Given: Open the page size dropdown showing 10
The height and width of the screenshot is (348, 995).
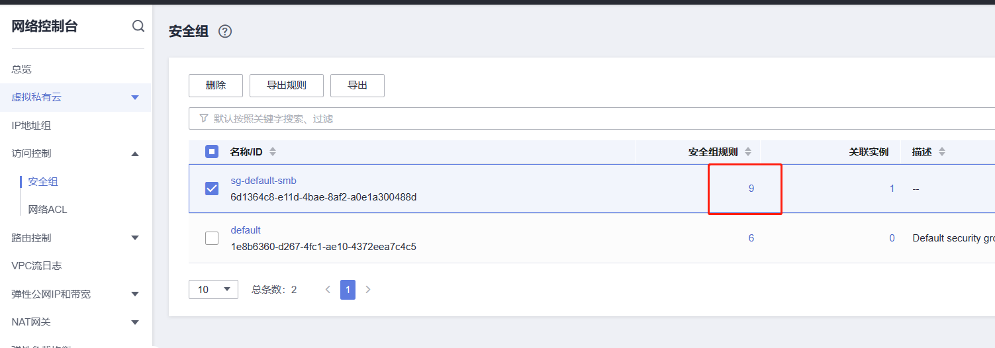Looking at the screenshot, I should [213, 289].
